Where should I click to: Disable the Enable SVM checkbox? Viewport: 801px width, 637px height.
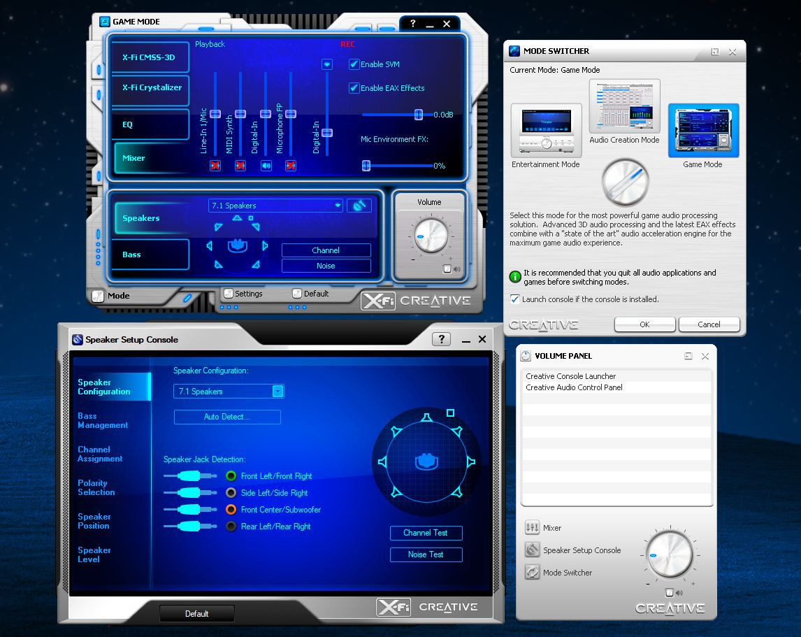[354, 64]
